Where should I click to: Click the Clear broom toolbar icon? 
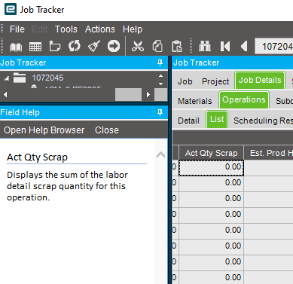tap(94, 46)
